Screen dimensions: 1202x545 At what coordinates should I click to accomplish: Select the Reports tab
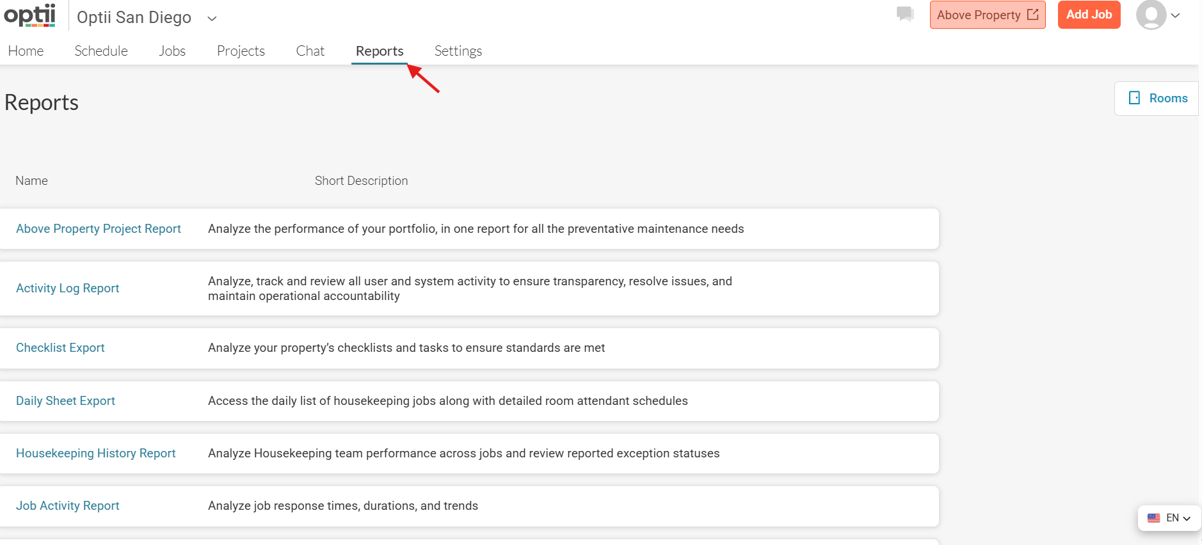pyautogui.click(x=380, y=51)
